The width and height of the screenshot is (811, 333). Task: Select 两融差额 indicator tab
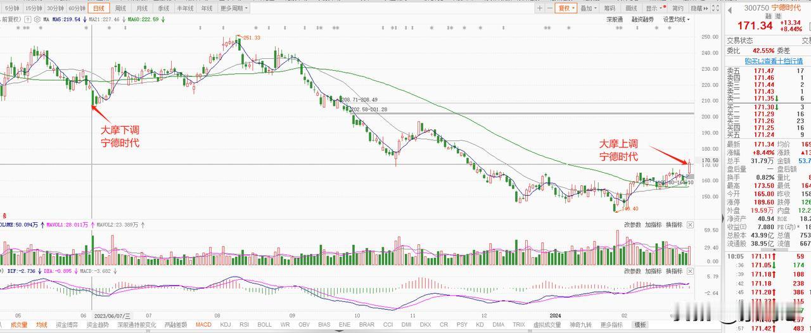tap(176, 325)
